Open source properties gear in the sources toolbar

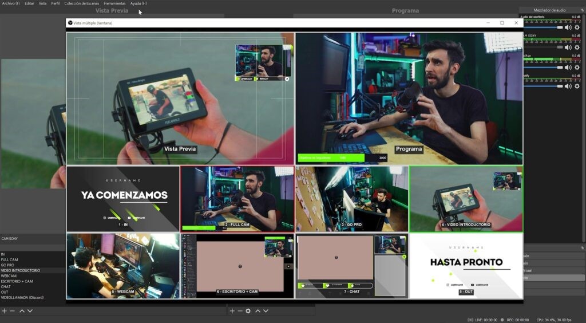tap(248, 311)
